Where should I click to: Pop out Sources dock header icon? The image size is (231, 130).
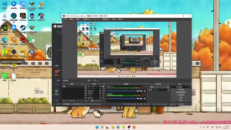104,84
